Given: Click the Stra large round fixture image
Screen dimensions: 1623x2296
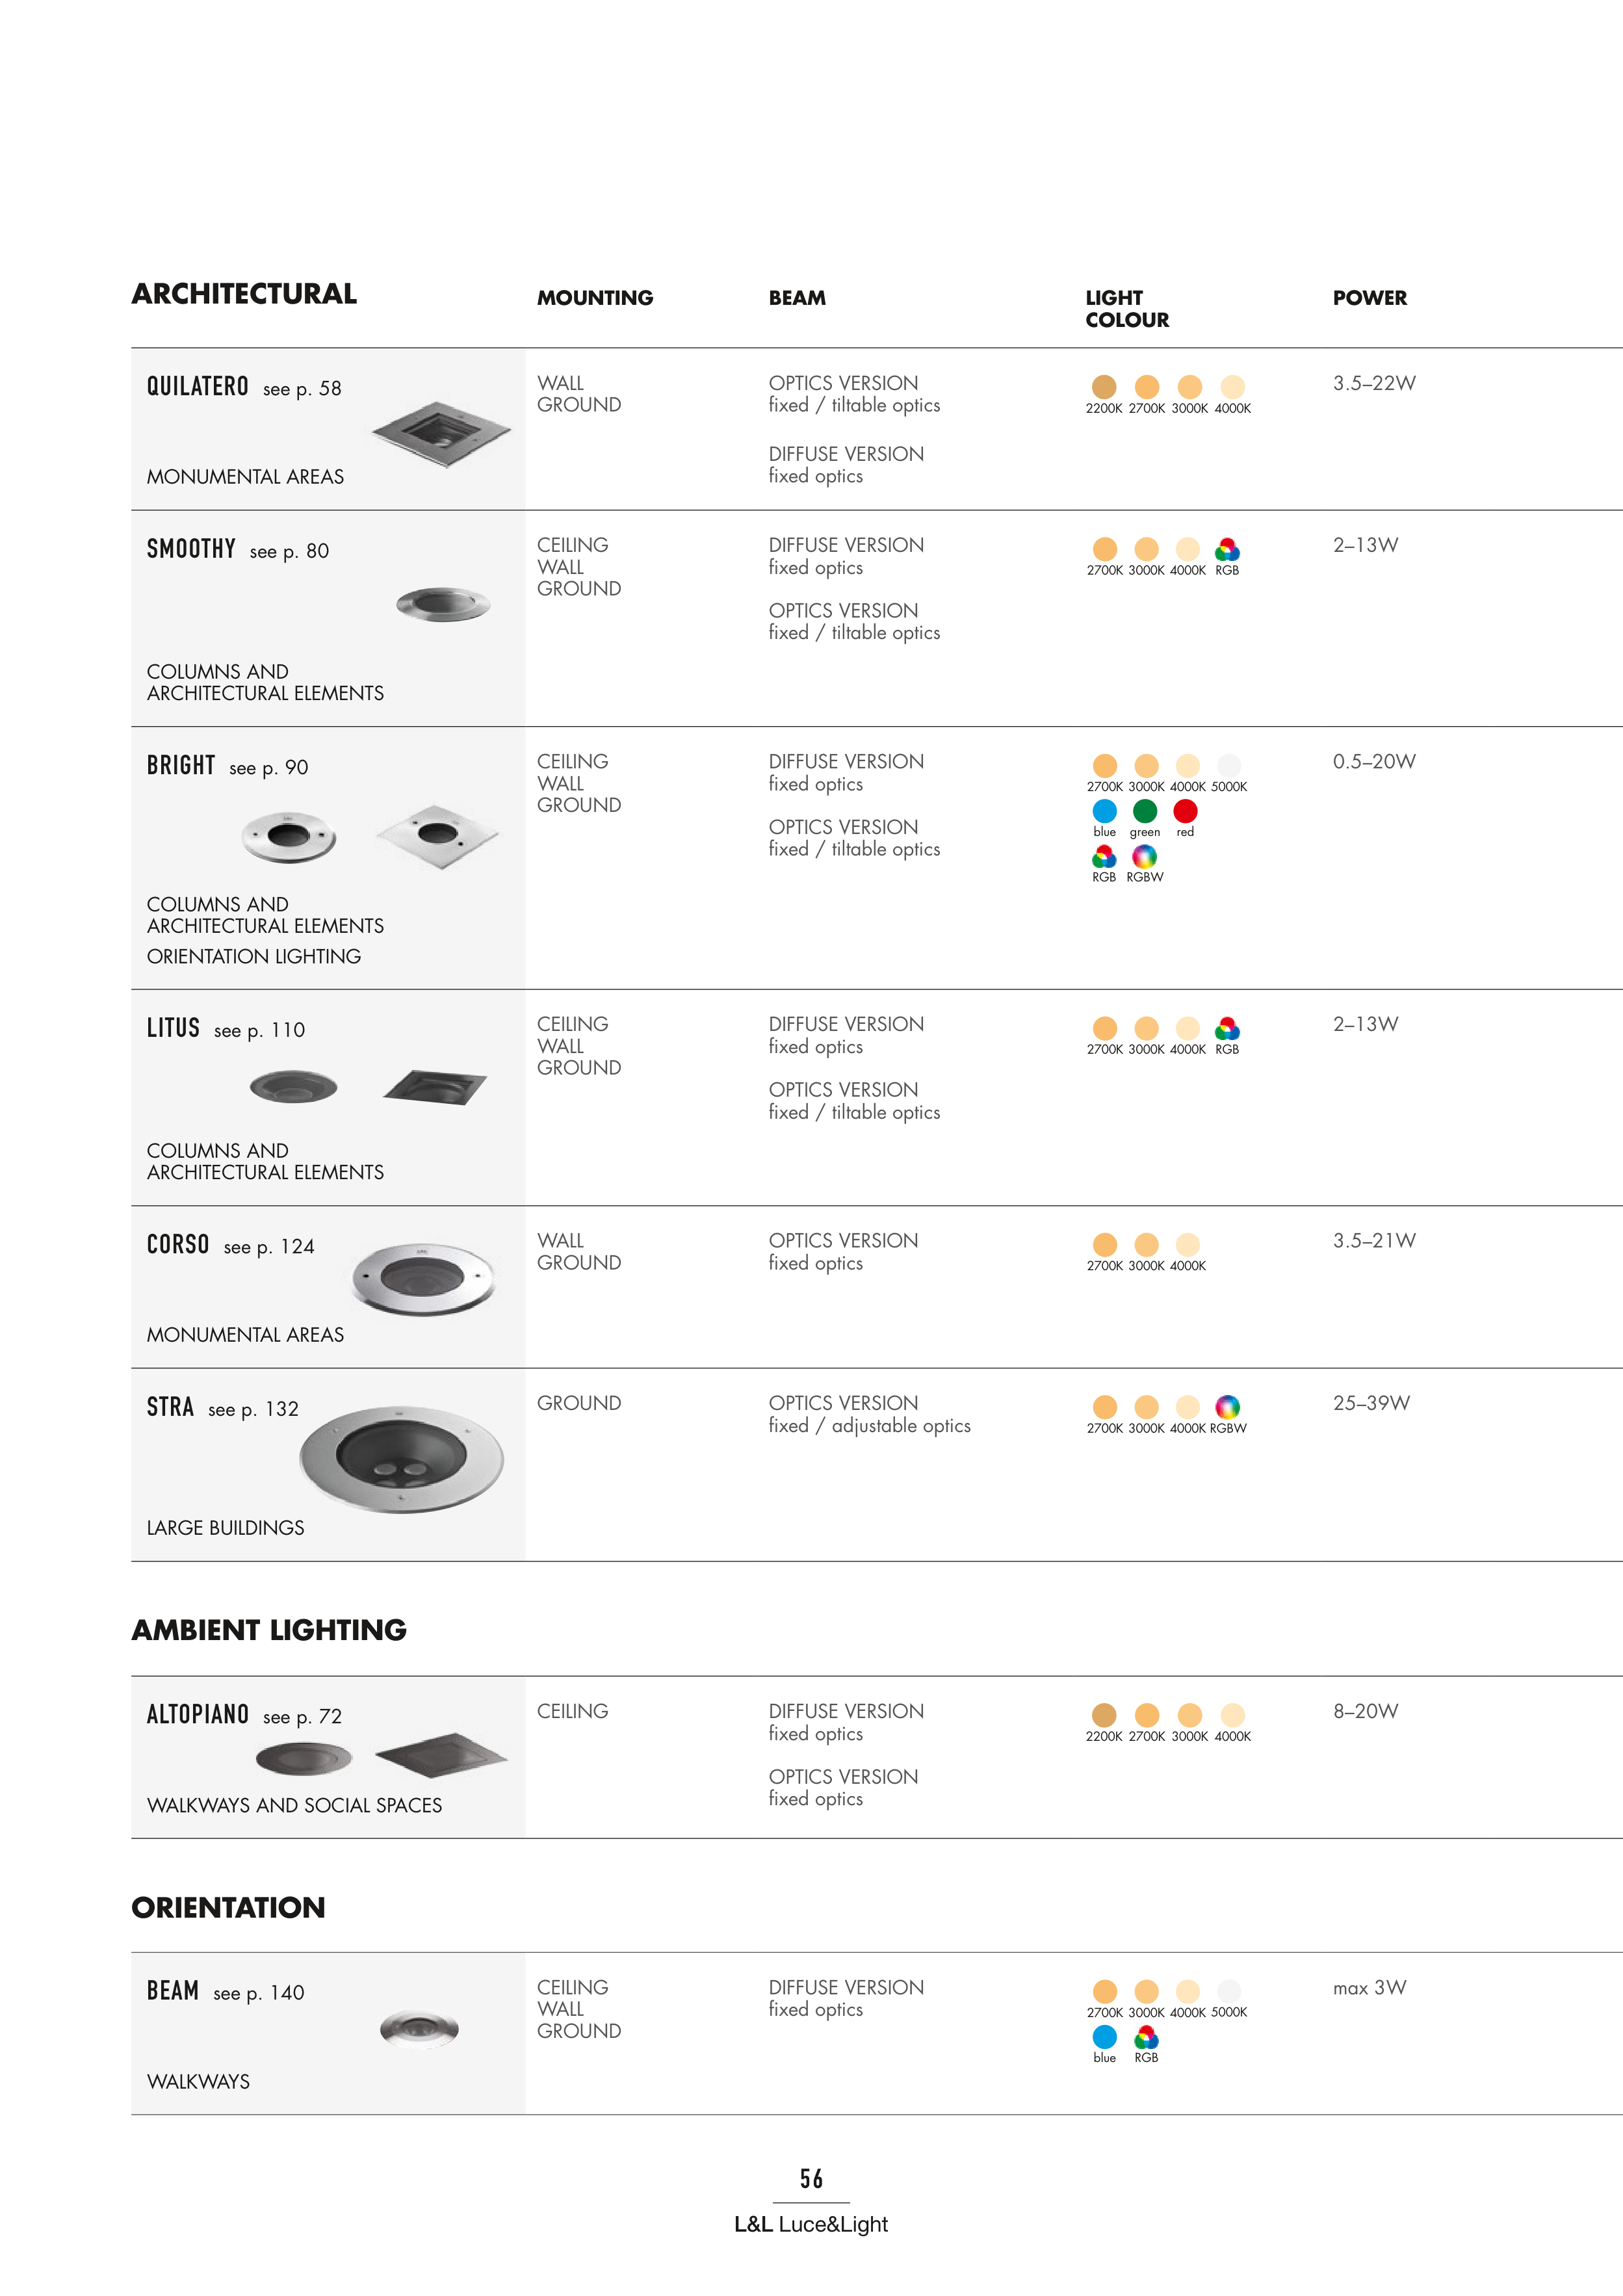Looking at the screenshot, I should pyautogui.click(x=401, y=1459).
